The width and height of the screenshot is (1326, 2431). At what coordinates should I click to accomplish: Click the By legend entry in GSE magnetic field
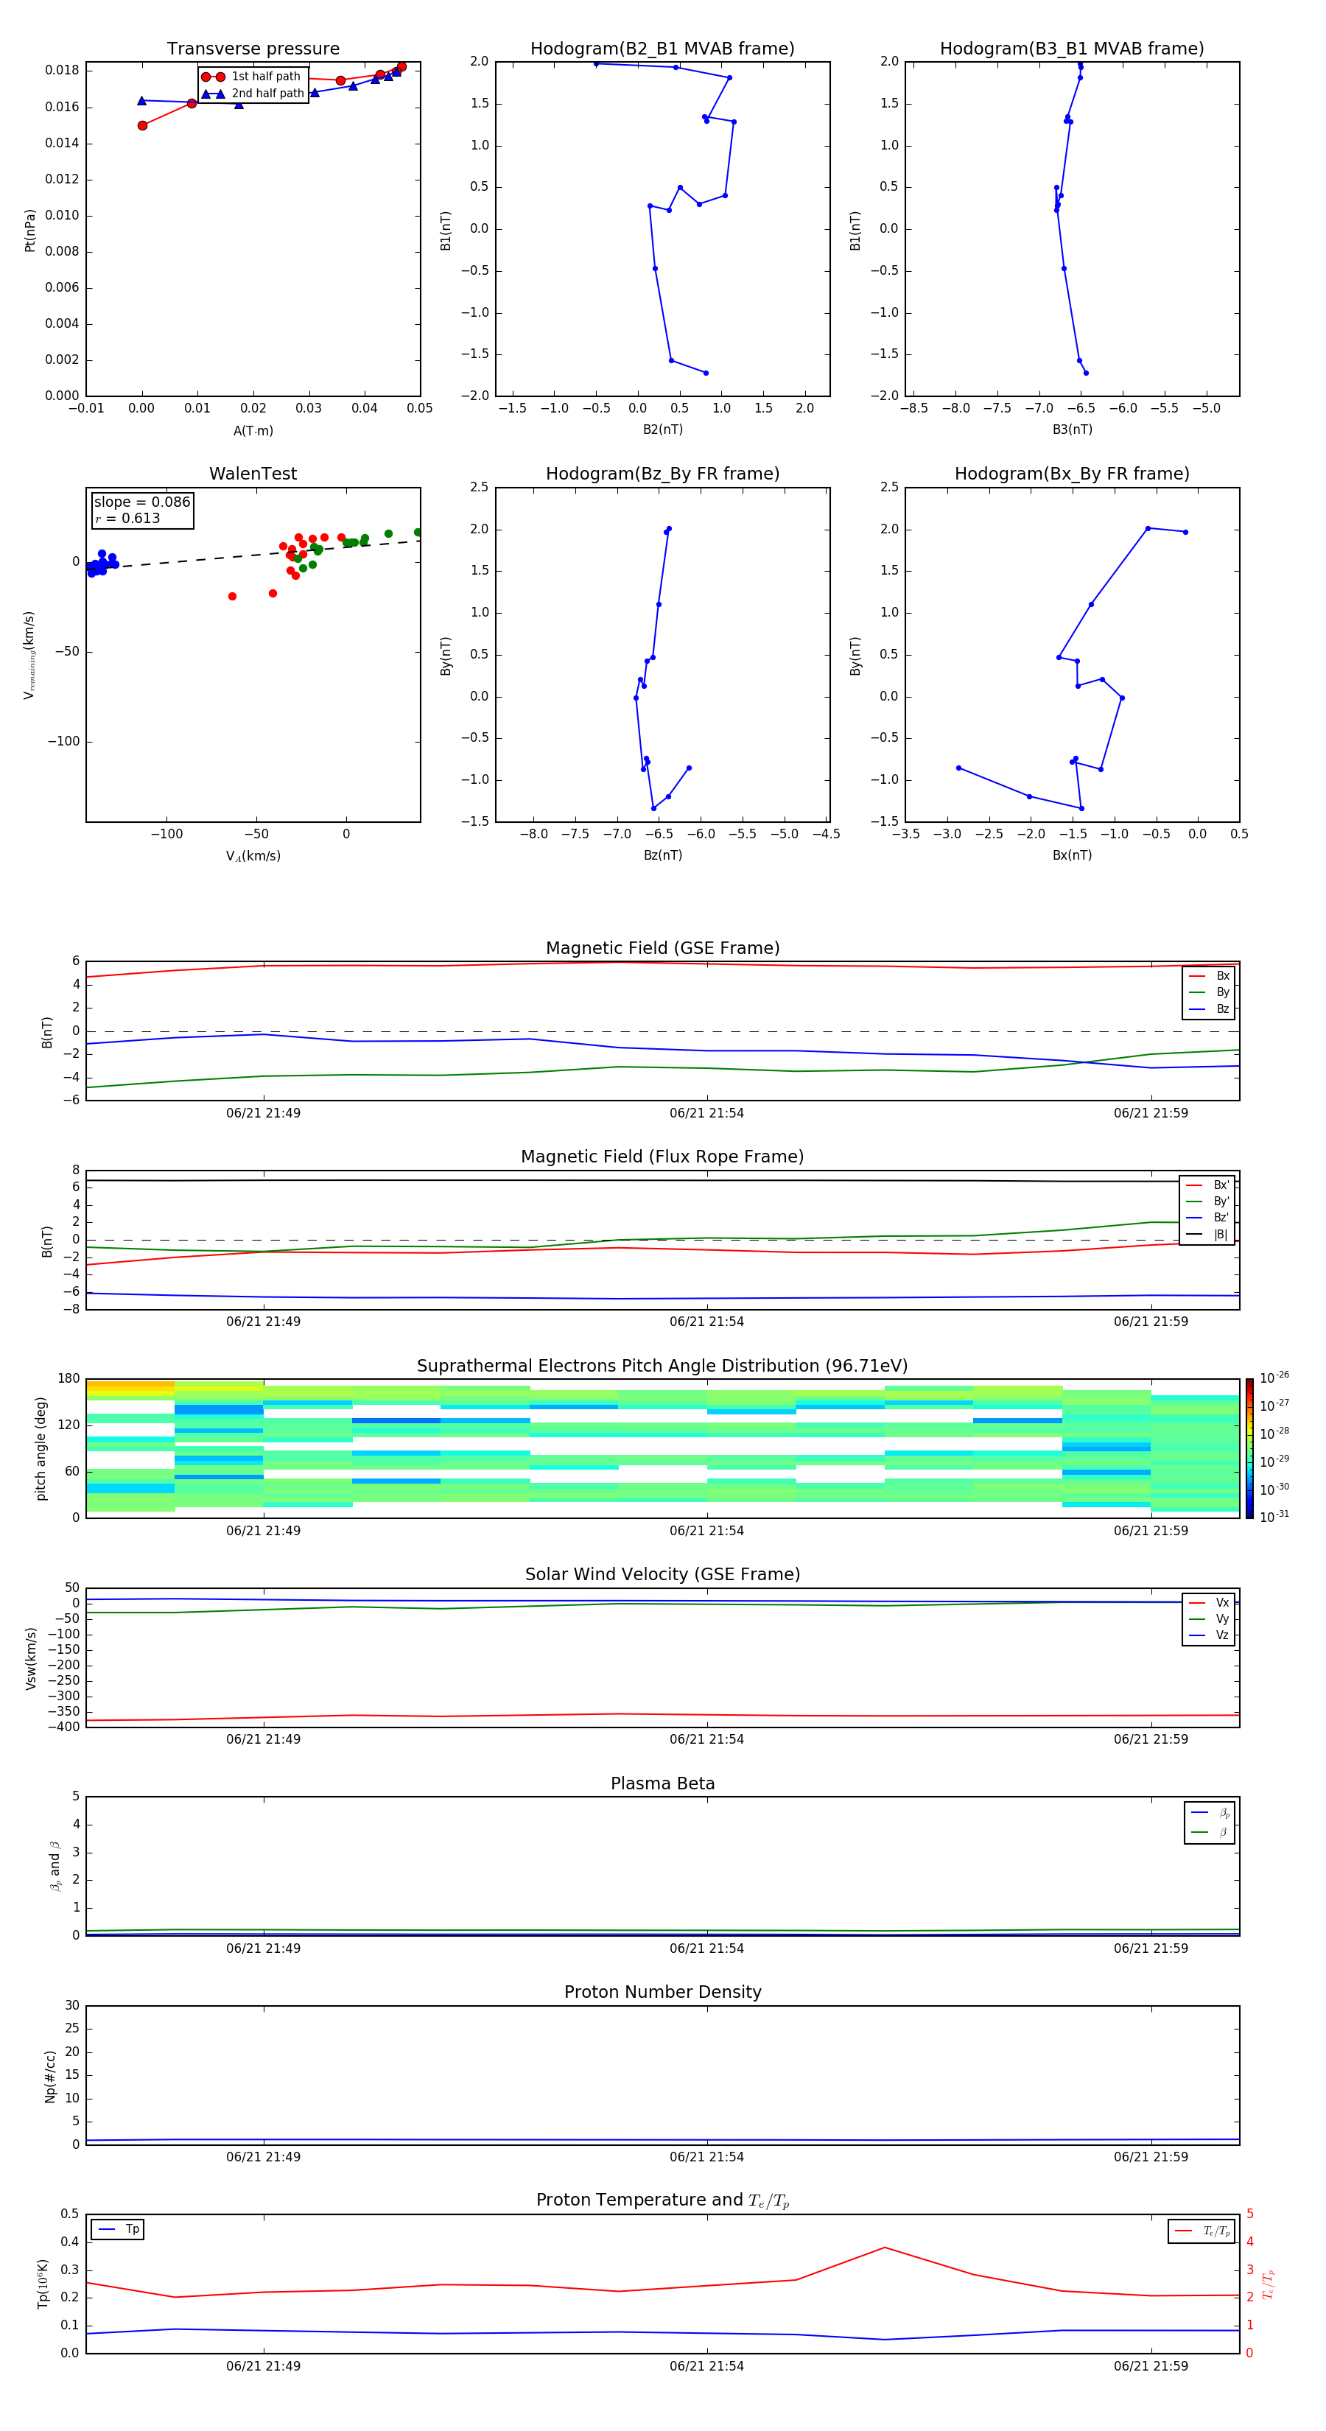coord(1209,992)
